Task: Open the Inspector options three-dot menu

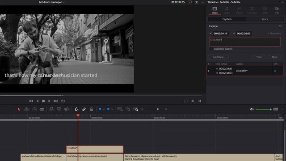Action: [x=282, y=2]
